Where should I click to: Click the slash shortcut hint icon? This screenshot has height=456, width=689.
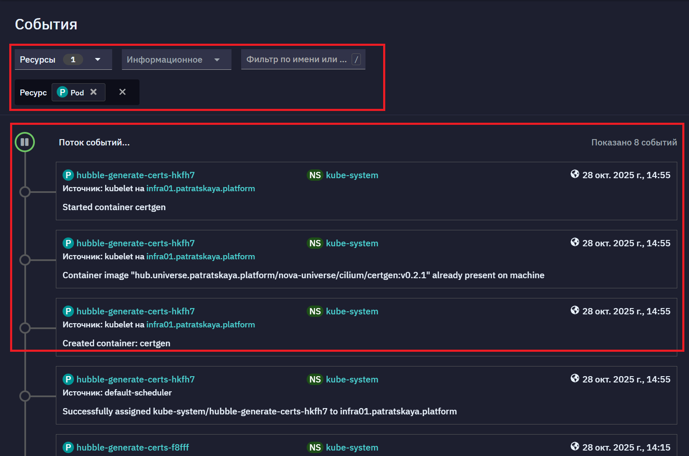[x=356, y=59]
